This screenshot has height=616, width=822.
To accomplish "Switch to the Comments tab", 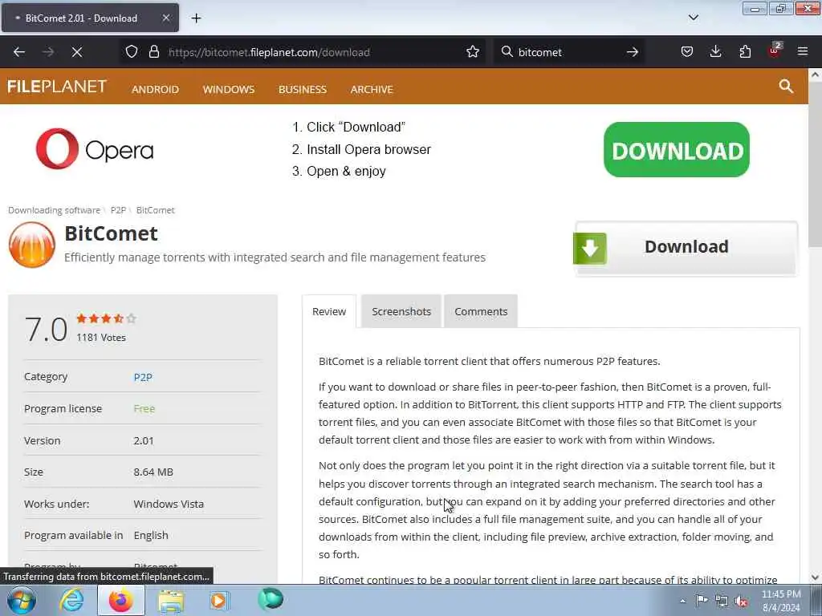I will 481,312.
